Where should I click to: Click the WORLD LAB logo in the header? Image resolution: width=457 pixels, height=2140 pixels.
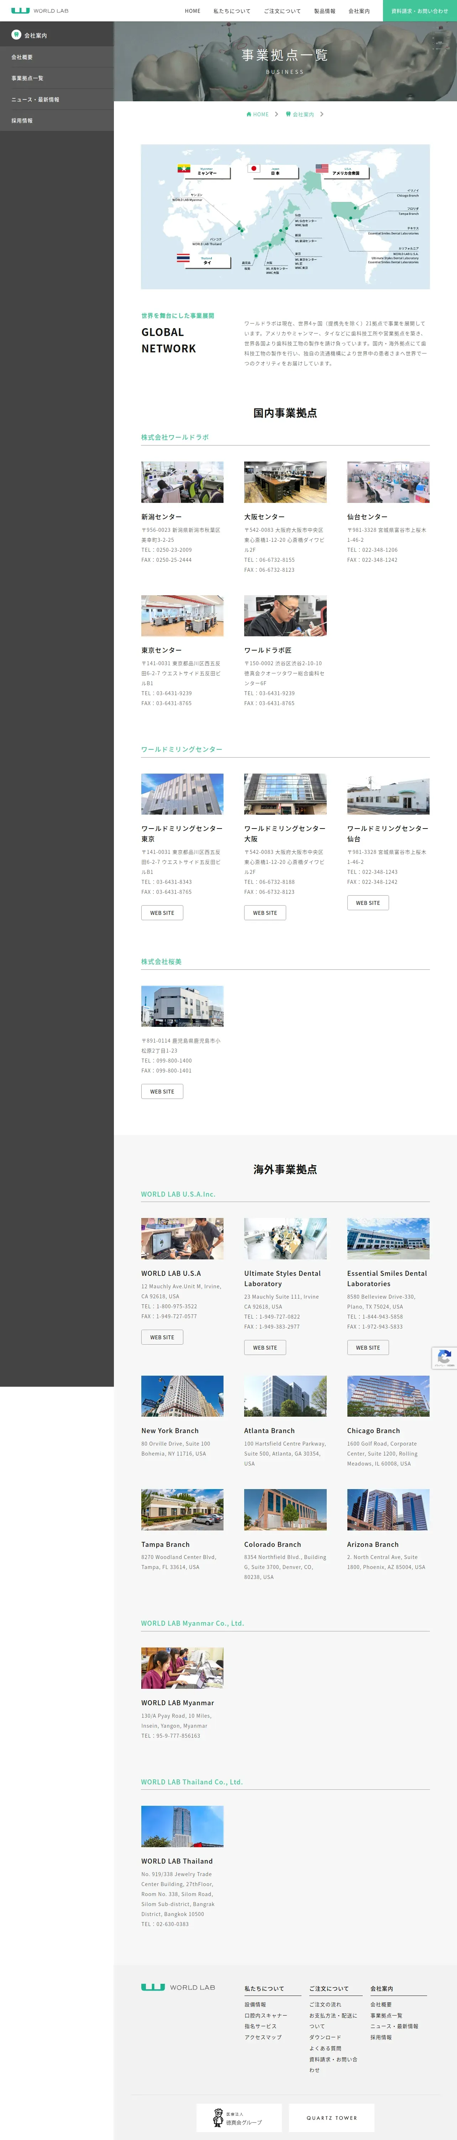point(40,11)
